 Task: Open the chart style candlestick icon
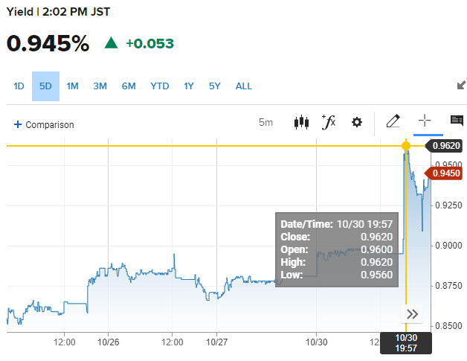point(301,122)
